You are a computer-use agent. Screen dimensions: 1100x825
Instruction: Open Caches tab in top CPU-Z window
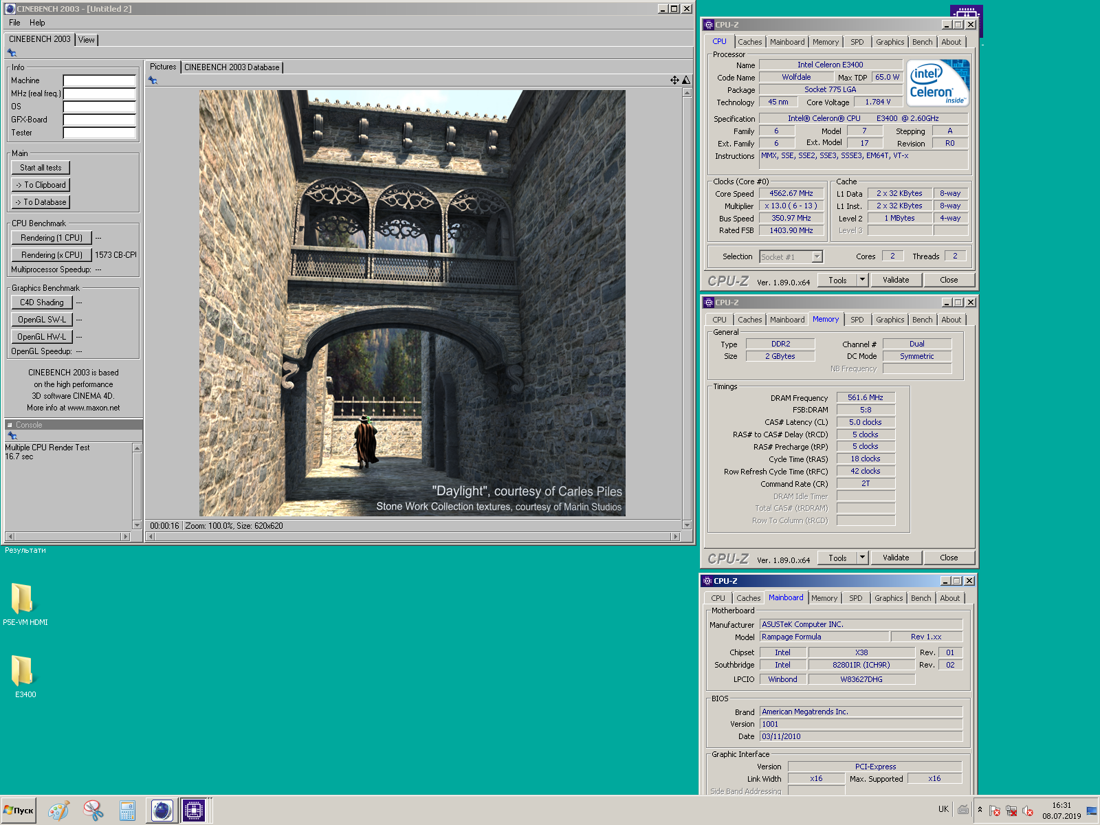pos(750,42)
